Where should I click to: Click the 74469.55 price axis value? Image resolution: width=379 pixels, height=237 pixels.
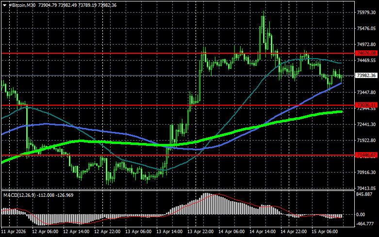(366, 60)
